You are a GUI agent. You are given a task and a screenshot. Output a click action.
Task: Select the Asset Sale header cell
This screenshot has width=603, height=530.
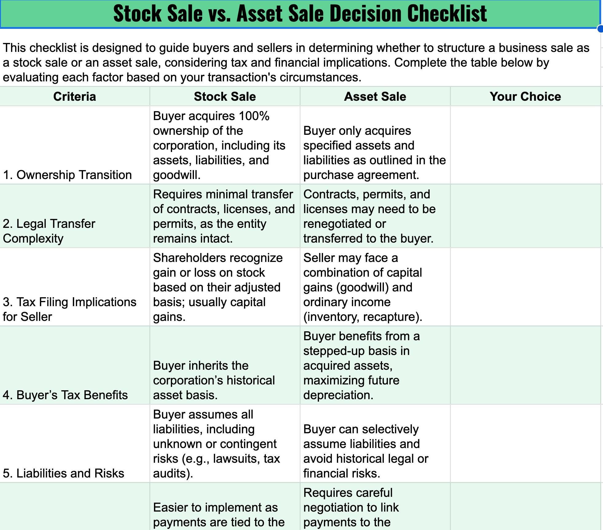375,96
